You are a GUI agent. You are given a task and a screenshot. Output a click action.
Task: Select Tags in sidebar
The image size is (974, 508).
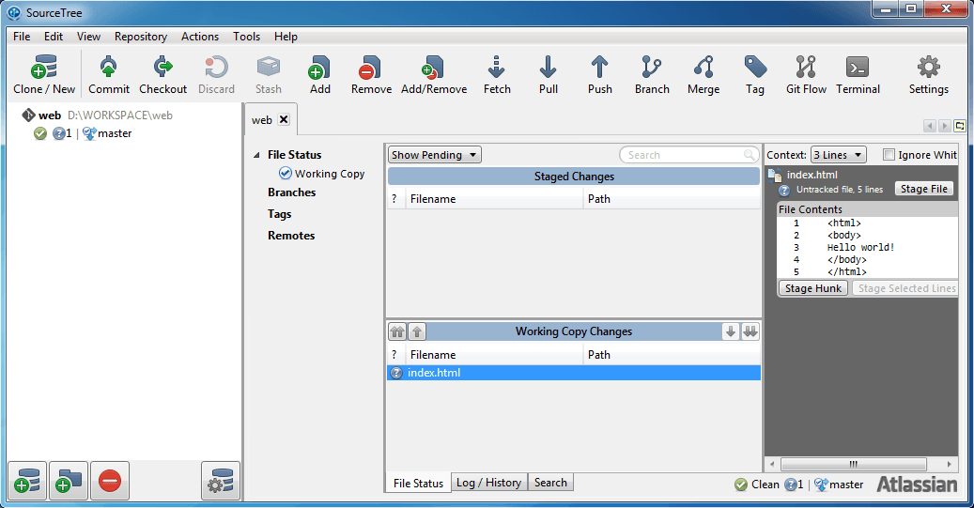280,214
